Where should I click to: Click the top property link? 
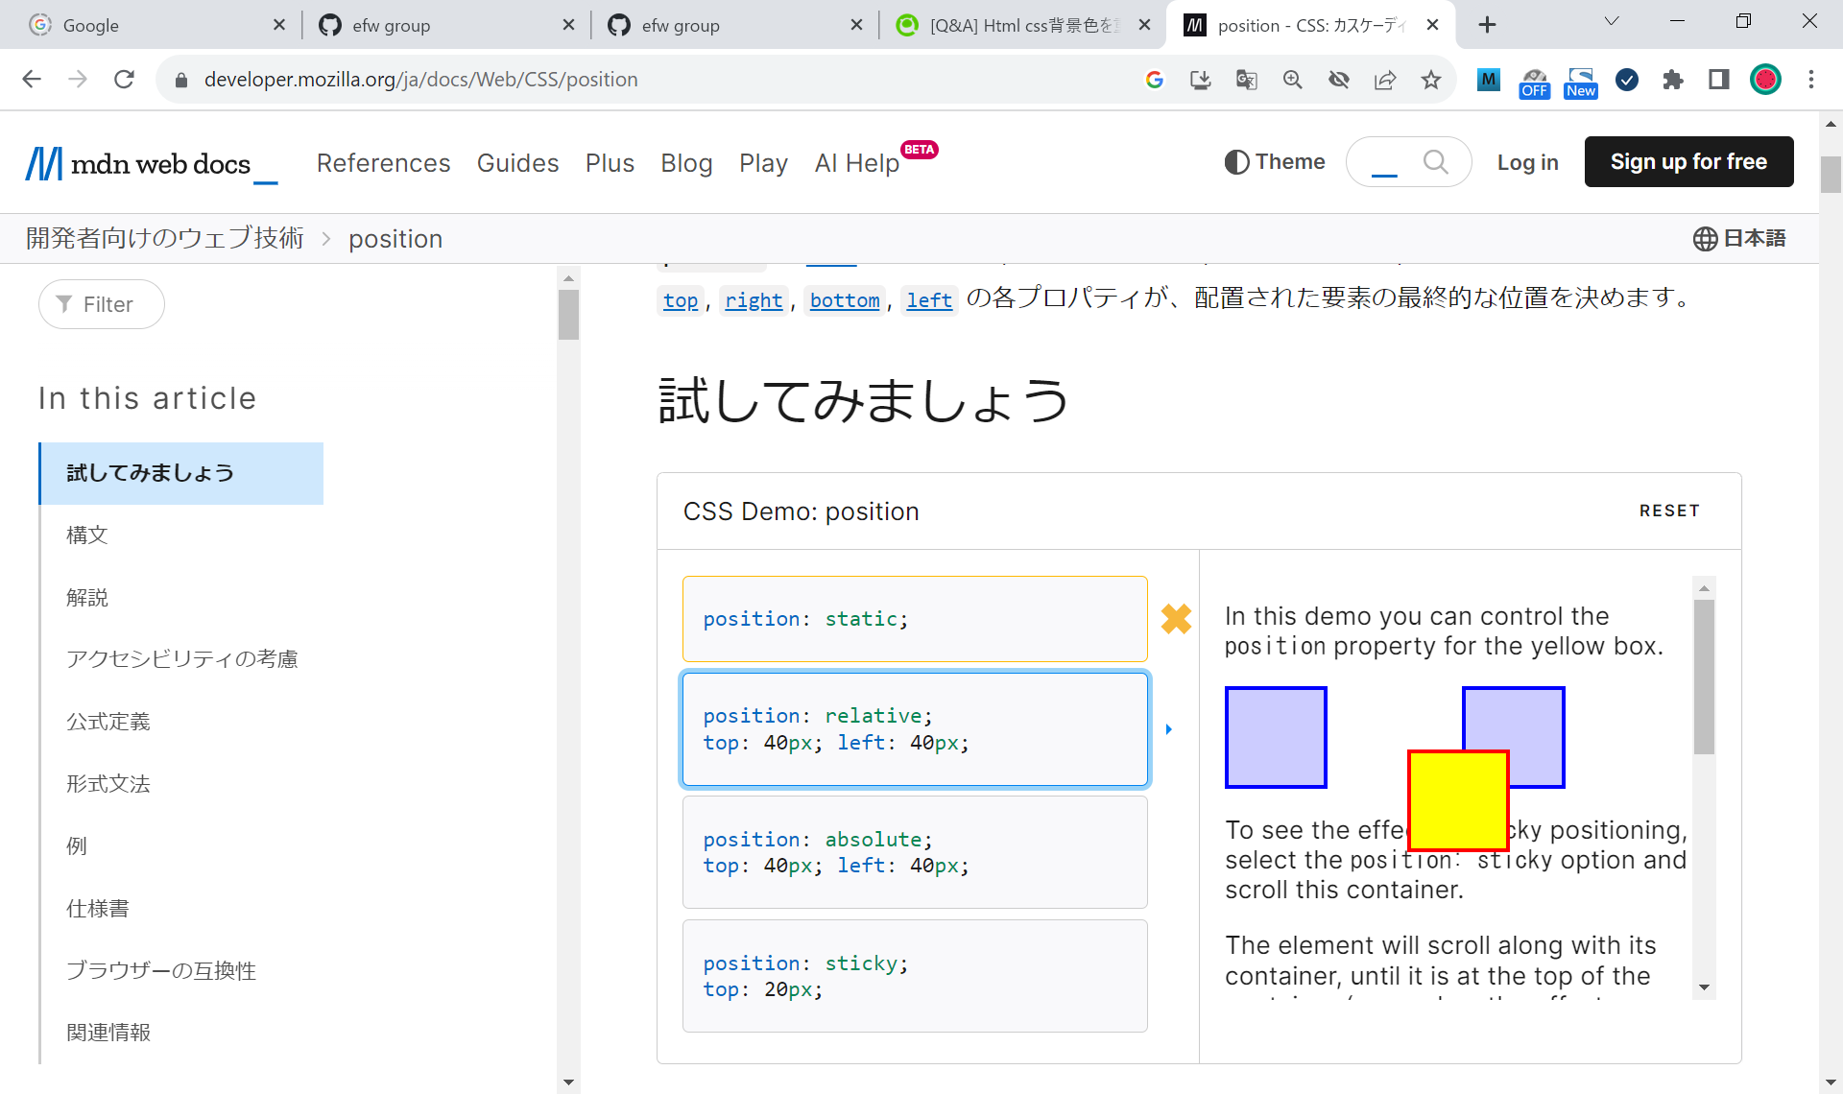point(681,300)
